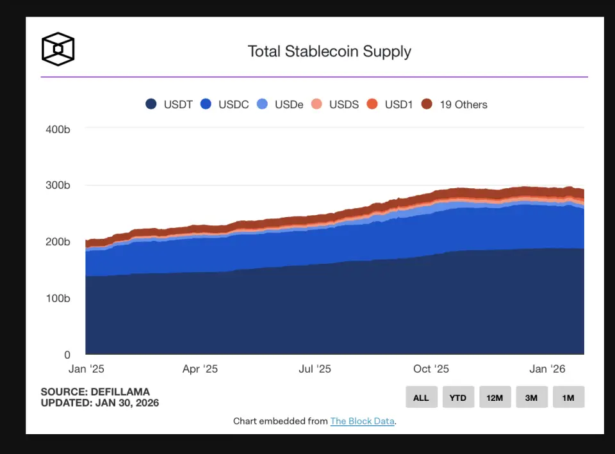Click the 400b y-axis label

tap(58, 129)
